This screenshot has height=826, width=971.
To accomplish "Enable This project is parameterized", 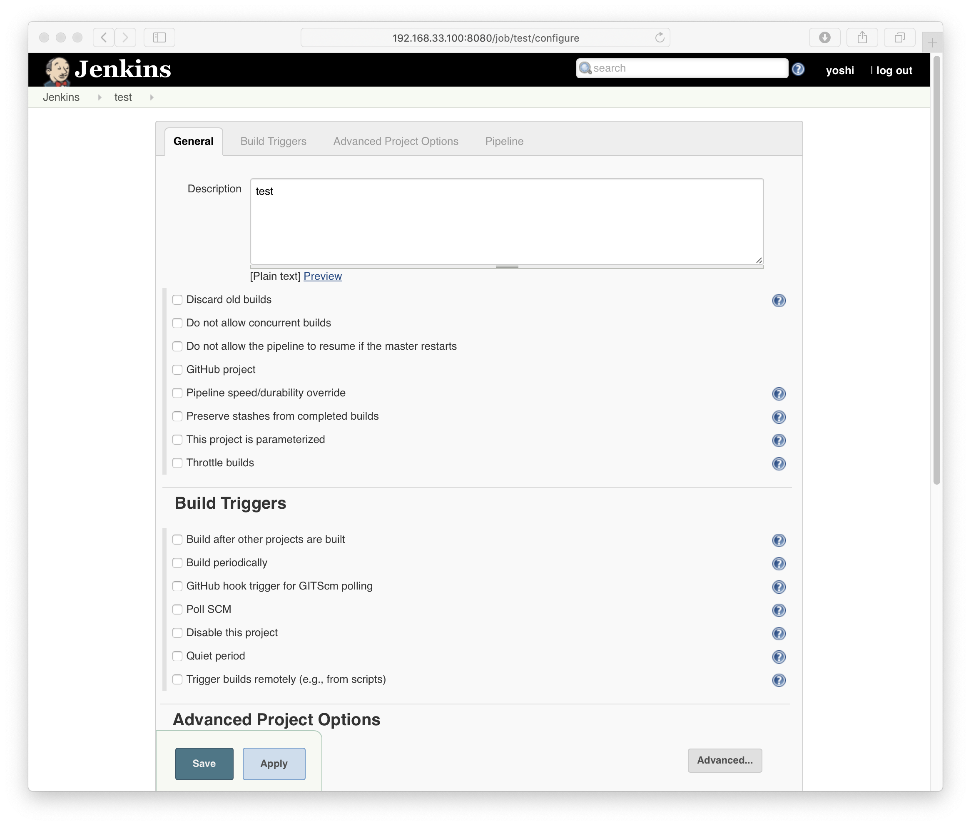I will [x=177, y=440].
